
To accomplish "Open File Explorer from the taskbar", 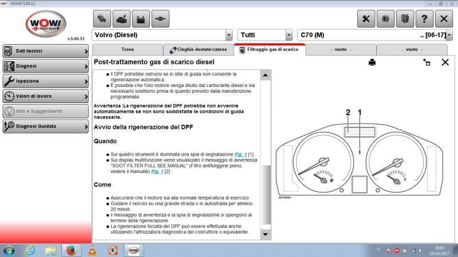I will click(50, 251).
